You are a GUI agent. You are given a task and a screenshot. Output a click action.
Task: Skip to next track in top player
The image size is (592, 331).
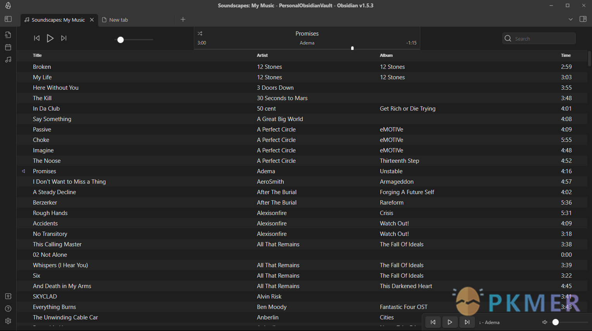pos(64,38)
